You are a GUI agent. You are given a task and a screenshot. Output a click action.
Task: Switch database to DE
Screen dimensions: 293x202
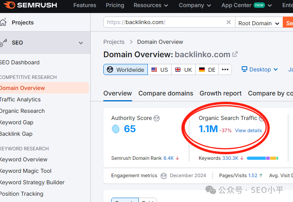pos(207,70)
